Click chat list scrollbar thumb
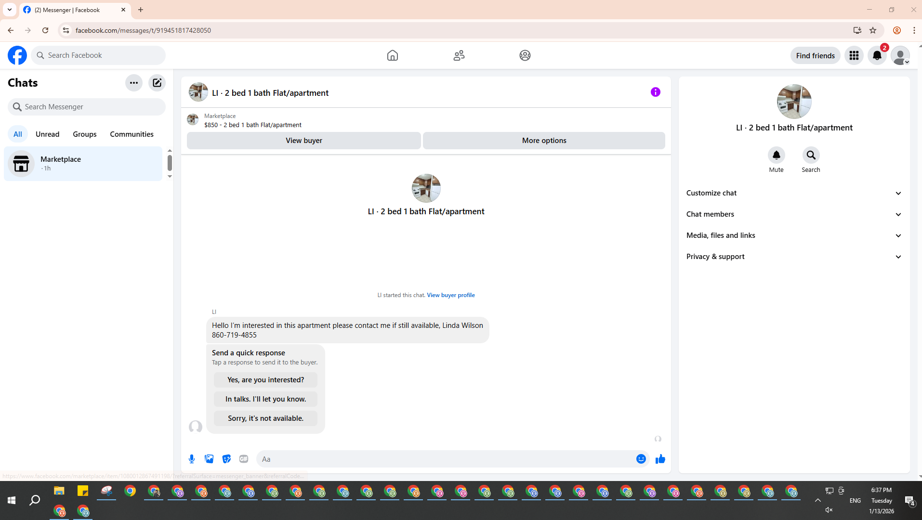This screenshot has width=922, height=520. [x=170, y=163]
